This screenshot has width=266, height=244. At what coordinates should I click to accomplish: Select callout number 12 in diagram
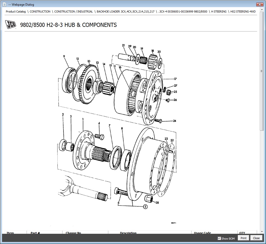tap(78, 59)
